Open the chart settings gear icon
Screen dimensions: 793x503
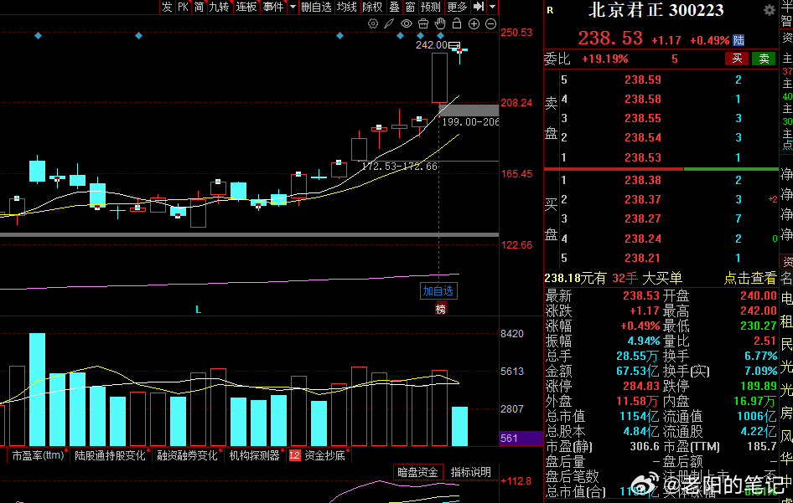pos(373,23)
